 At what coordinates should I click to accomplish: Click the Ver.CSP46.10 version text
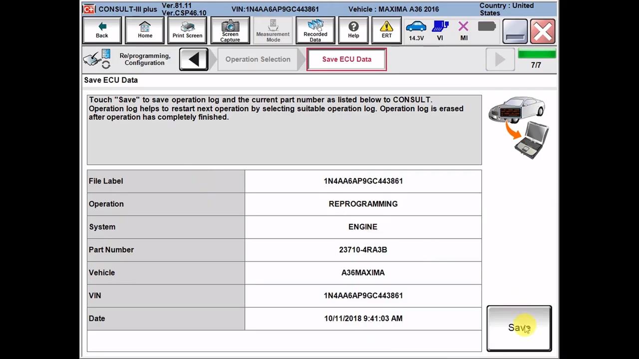pos(184,13)
